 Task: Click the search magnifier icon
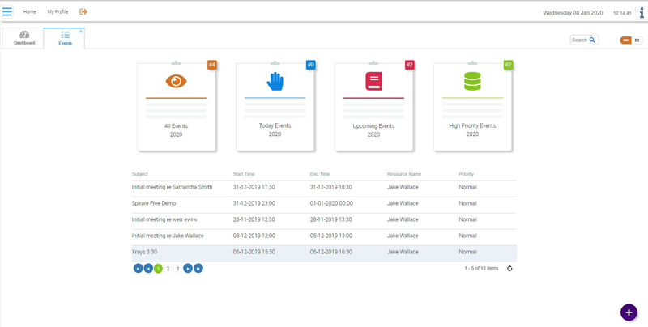(592, 40)
